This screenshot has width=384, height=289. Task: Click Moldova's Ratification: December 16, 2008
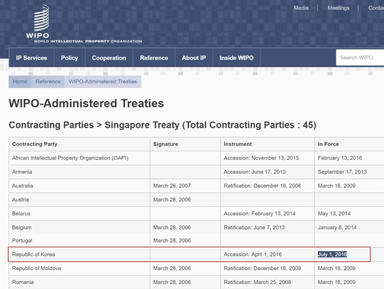[x=262, y=268]
